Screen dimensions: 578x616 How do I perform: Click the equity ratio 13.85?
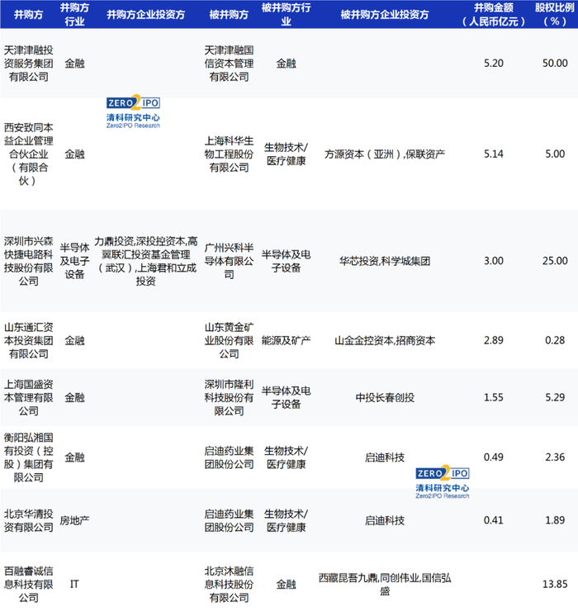pos(555,584)
